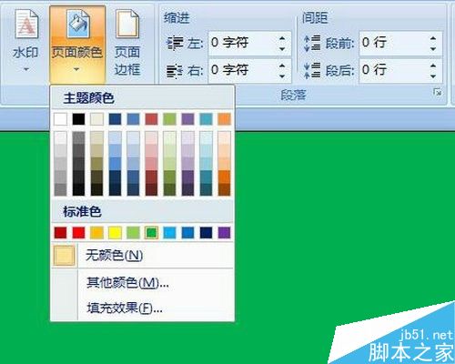
Task: Select darkest orange shade in theme column
Action: point(224,189)
